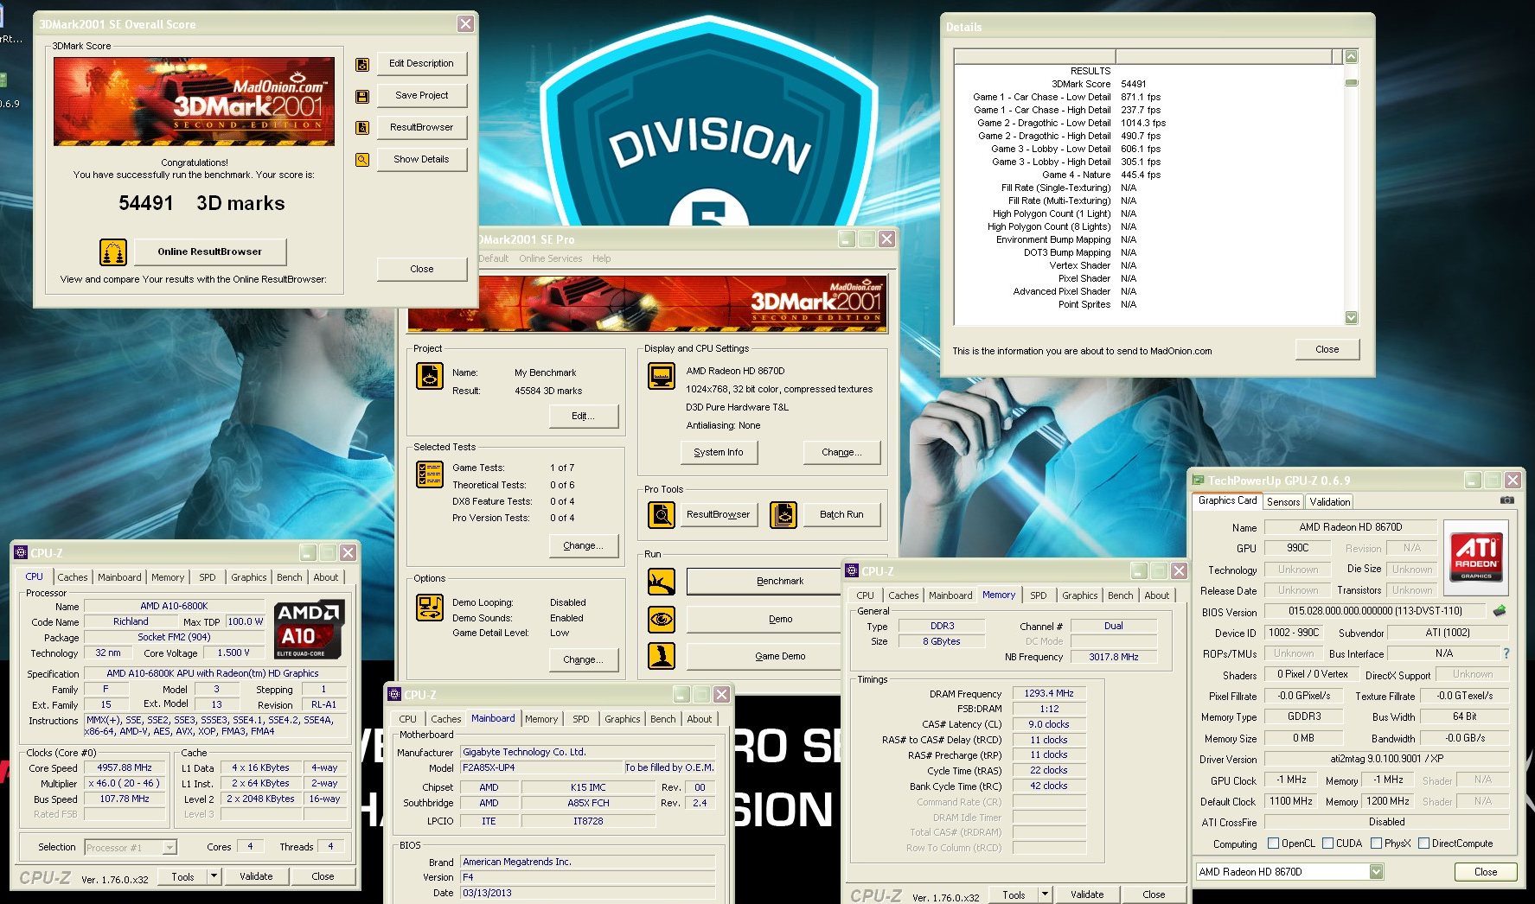Click the CPU-Z Mainboard window title icon

[394, 695]
